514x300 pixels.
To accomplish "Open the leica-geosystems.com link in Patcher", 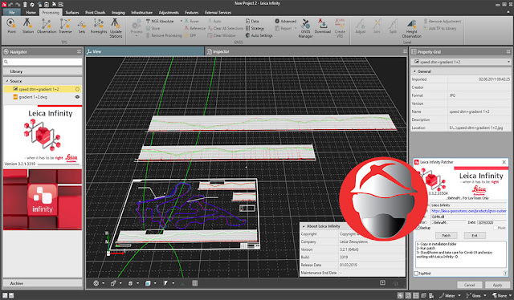I will (469, 211).
